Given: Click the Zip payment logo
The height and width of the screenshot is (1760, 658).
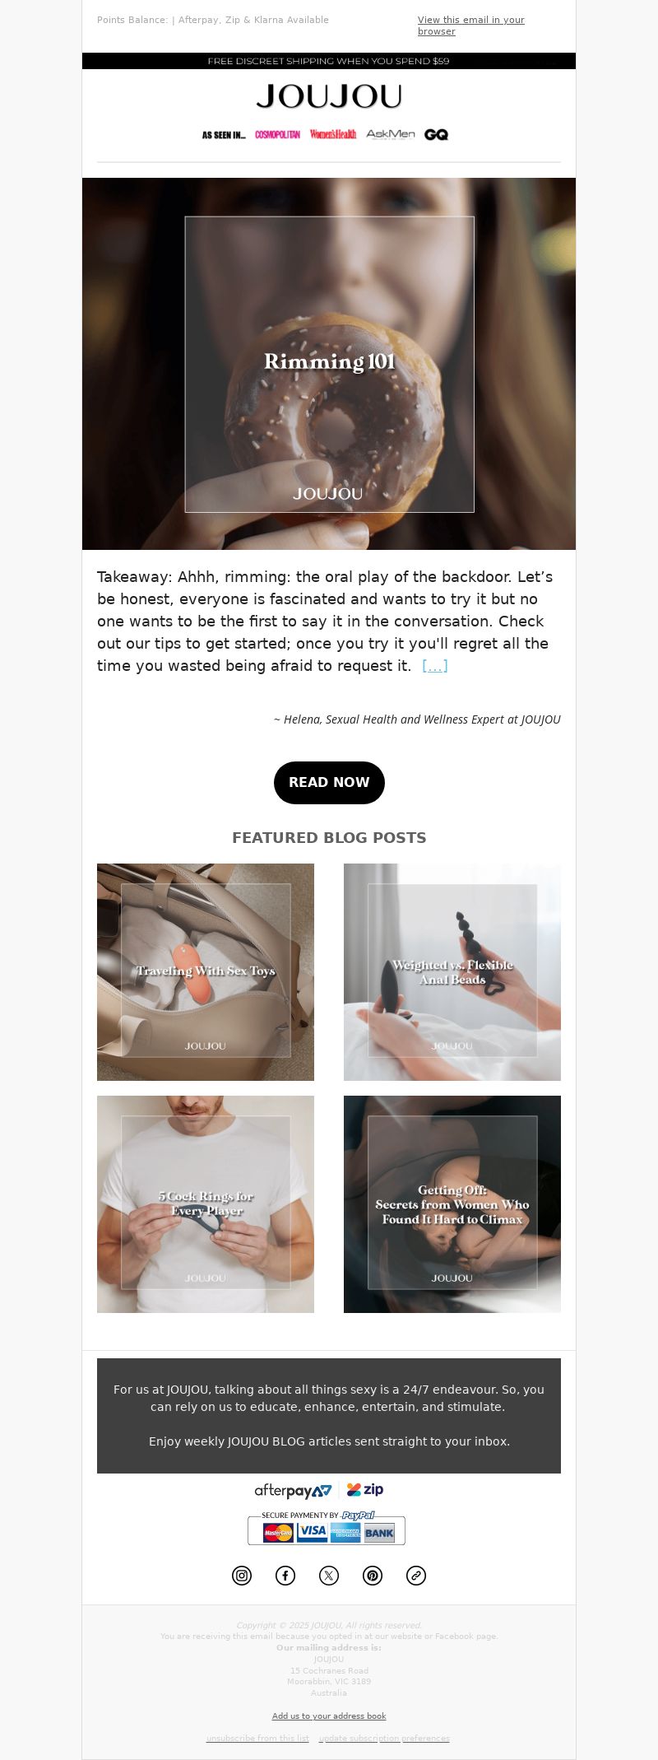Looking at the screenshot, I should pyautogui.click(x=365, y=1489).
